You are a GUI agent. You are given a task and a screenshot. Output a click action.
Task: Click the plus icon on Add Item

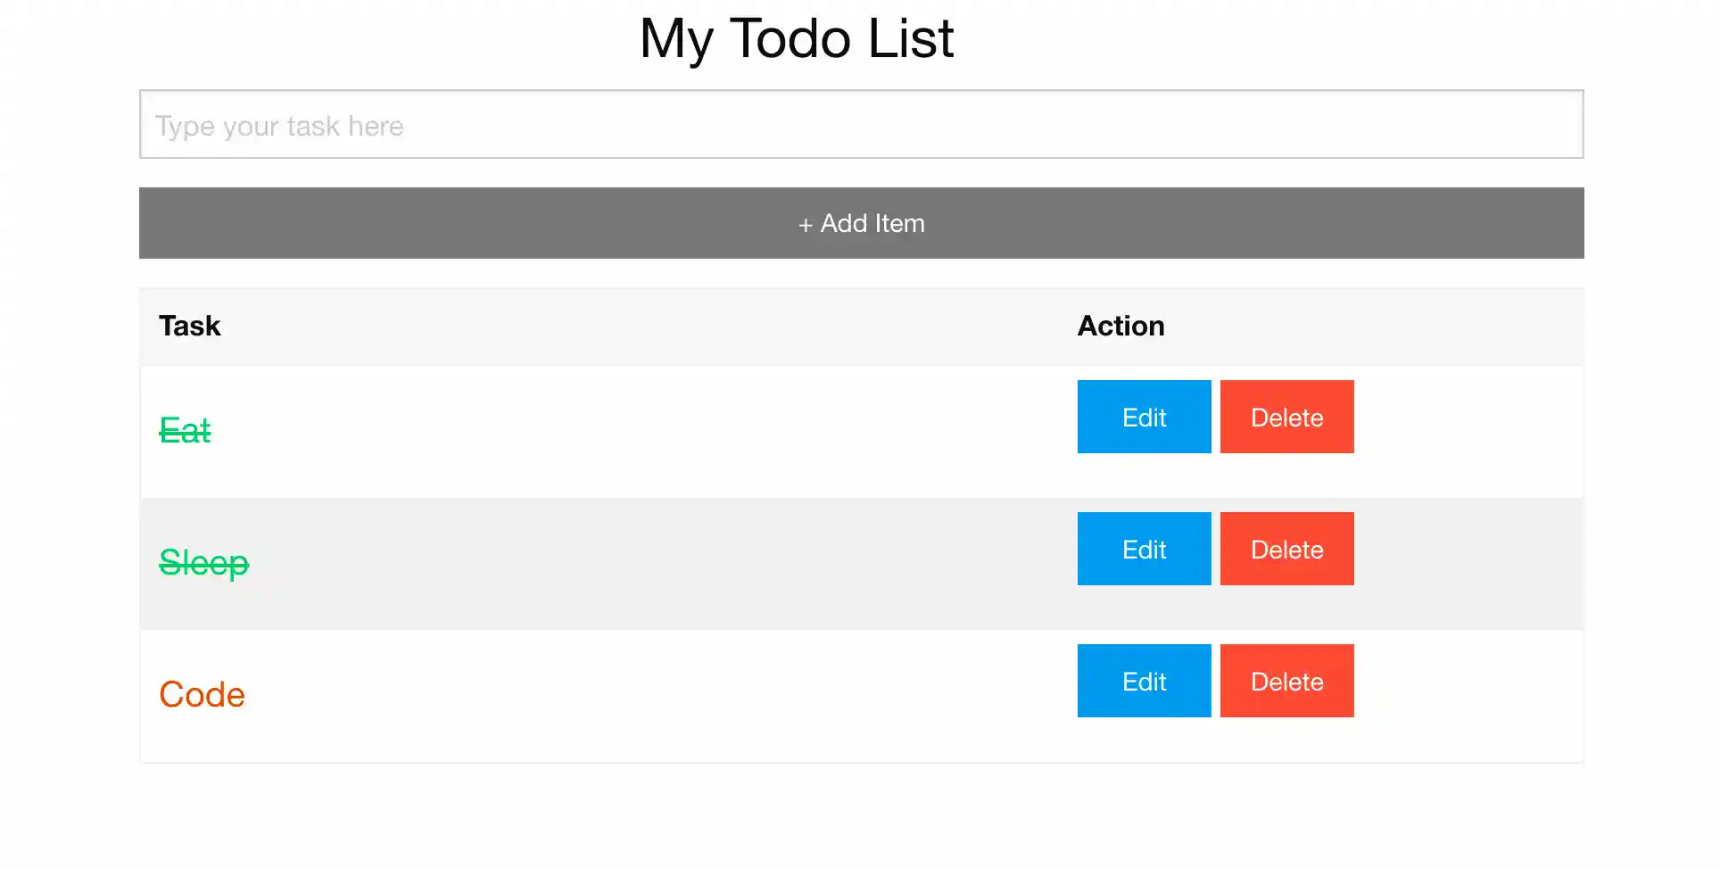coord(805,225)
